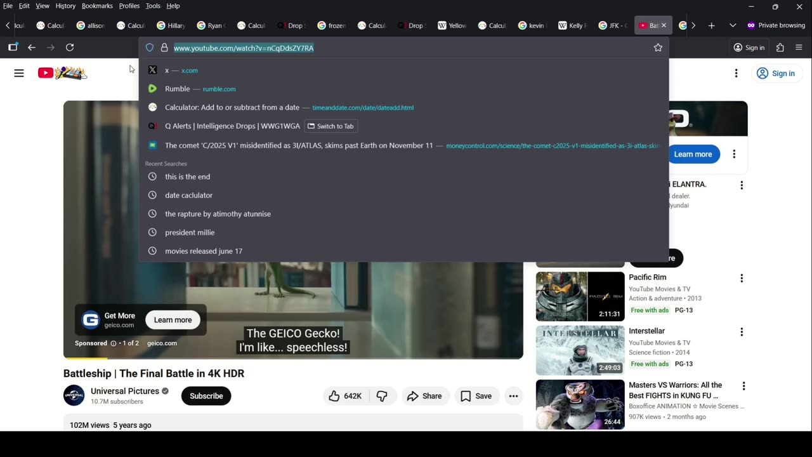
Task: Open options menu for ELANTRA ad
Action: [x=741, y=185]
